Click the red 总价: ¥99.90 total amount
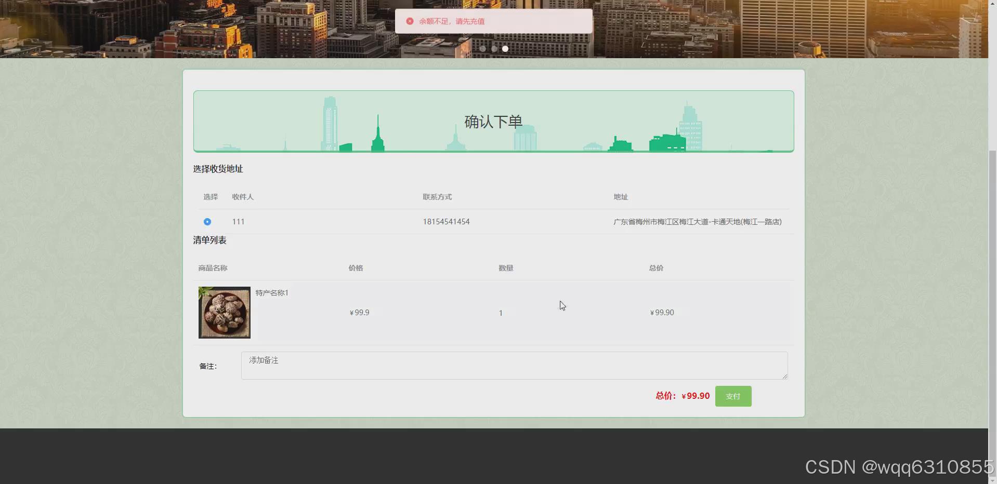Screen dimensions: 997x484 pyautogui.click(x=683, y=396)
